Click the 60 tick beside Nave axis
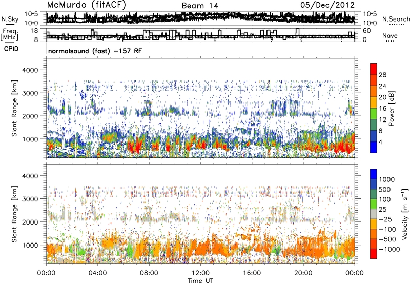Screen dimensions: 410x284 366,31
